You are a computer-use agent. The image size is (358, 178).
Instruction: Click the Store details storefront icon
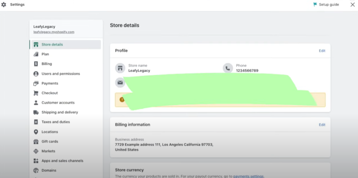pos(36,44)
